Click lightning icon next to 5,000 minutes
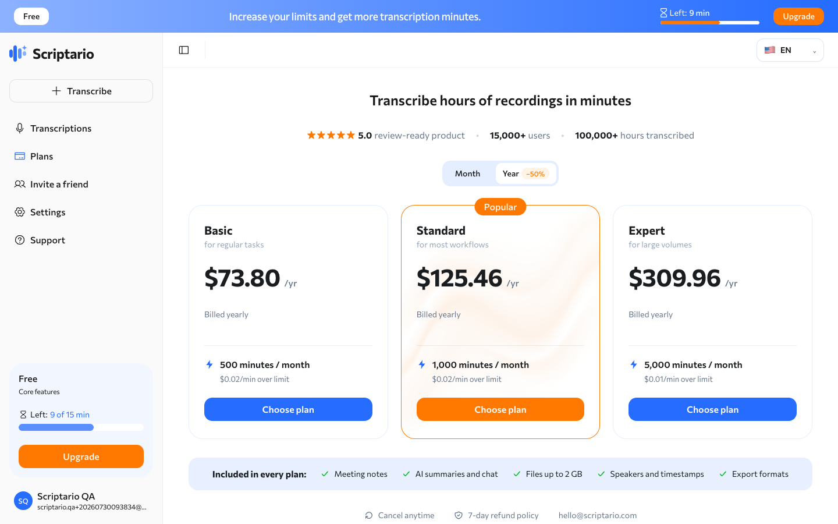838x524 pixels. tap(634, 364)
